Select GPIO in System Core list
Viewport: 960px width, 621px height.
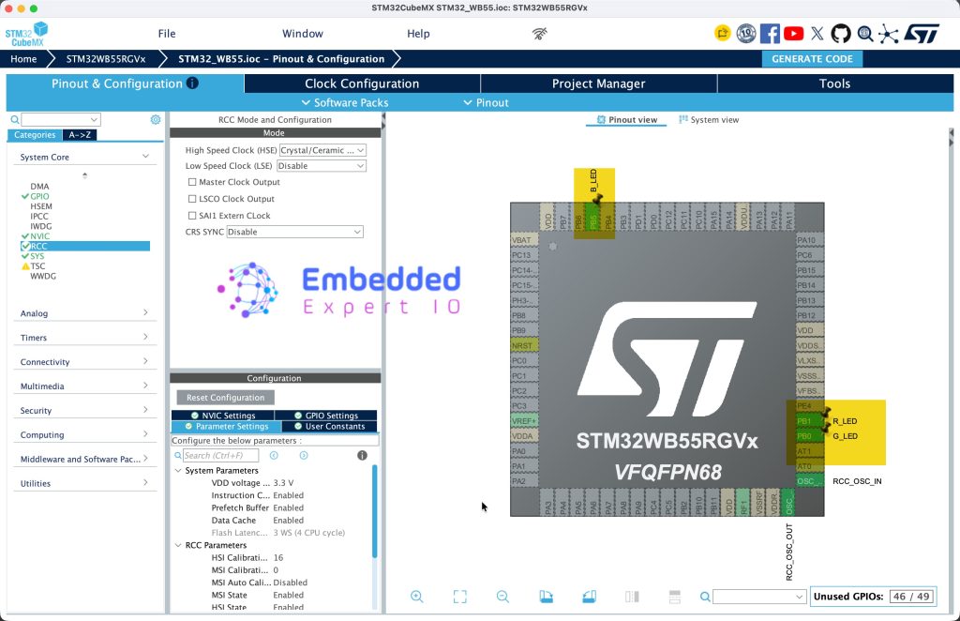point(39,197)
